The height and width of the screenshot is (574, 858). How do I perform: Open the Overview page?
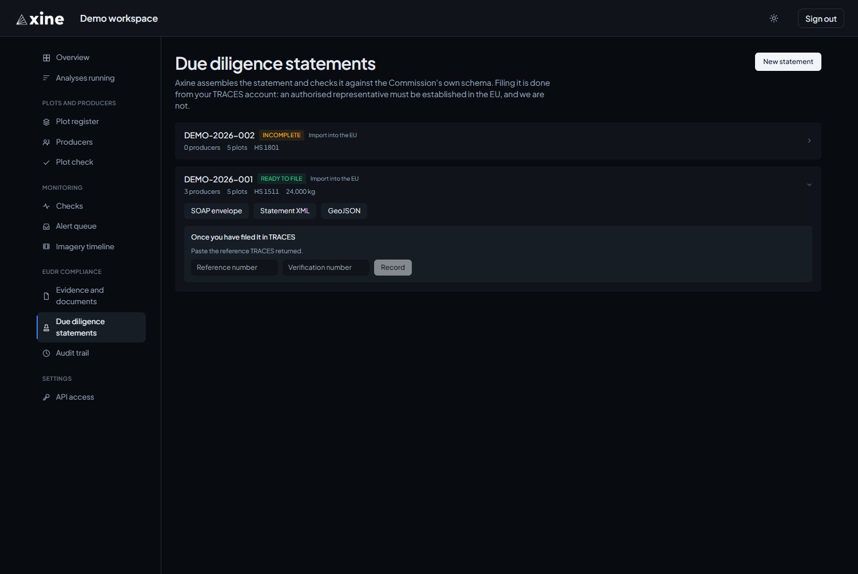coord(91,58)
